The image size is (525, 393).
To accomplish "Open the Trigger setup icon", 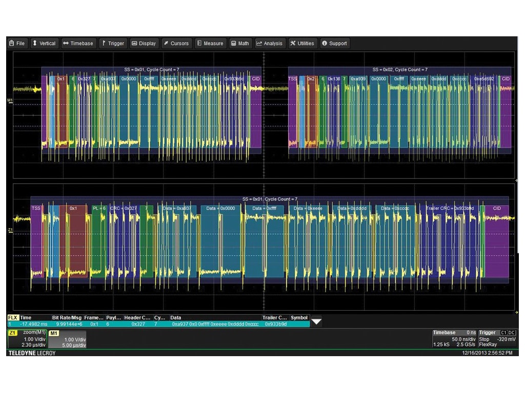I will pyautogui.click(x=104, y=43).
